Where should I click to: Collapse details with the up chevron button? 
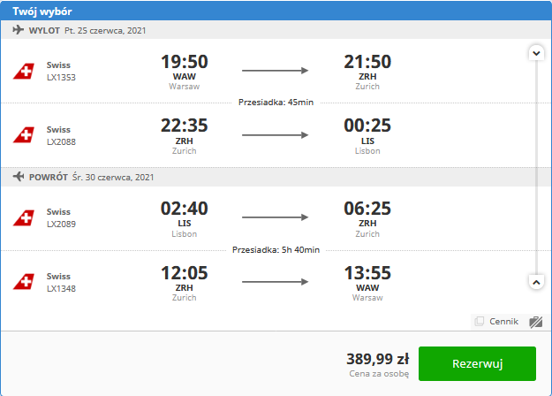point(536,282)
